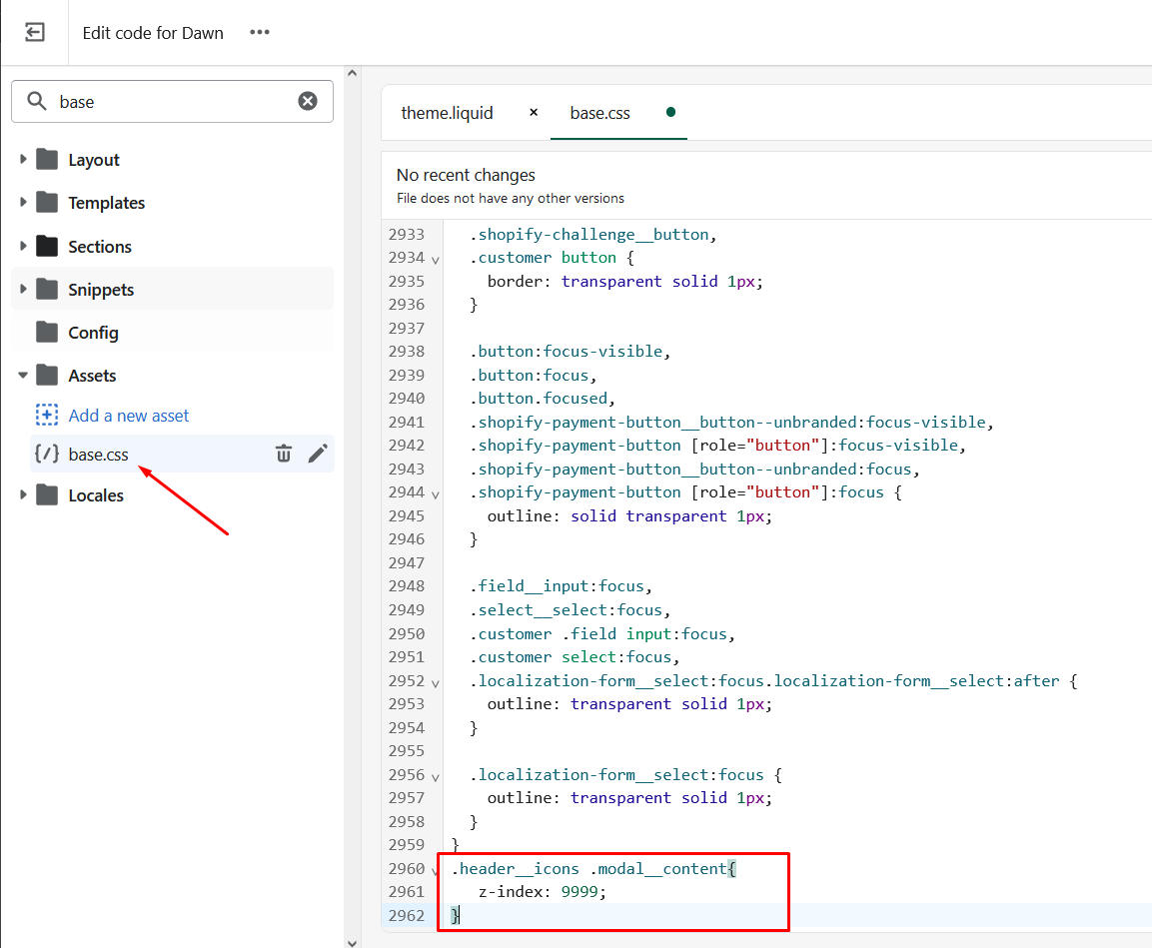This screenshot has height=948, width=1152.
Task: Switch to the theme.liquid tab
Action: tap(447, 113)
